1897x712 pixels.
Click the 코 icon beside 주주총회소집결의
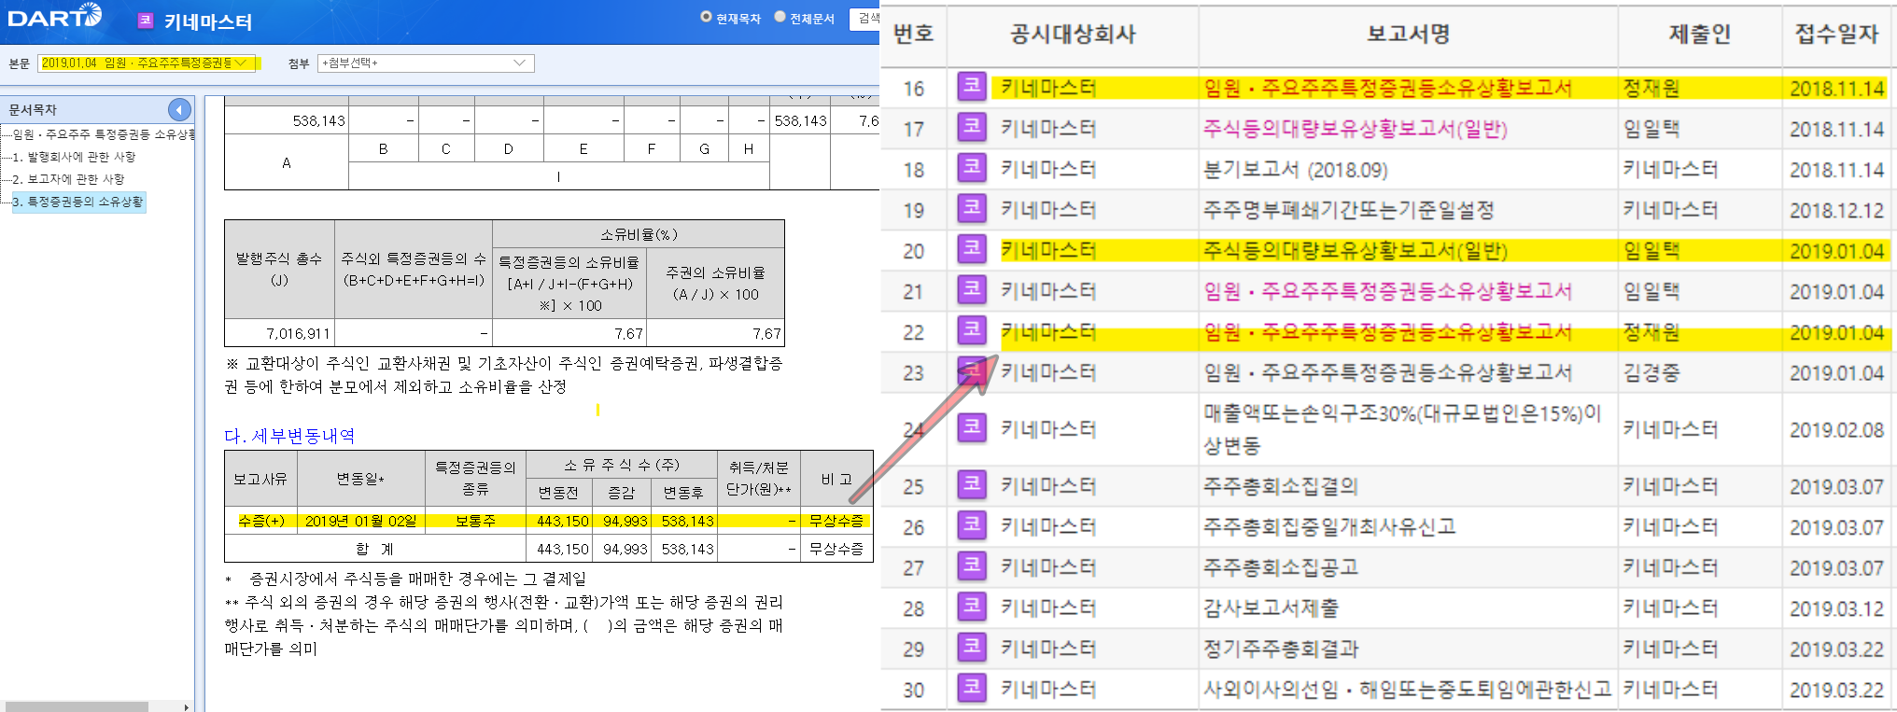pos(972,485)
